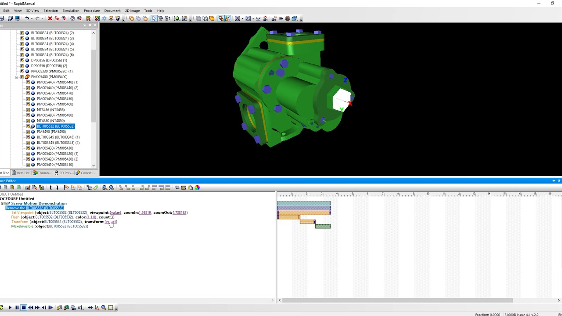Click the timeline scrollbar's right arrow

[x=559, y=300]
